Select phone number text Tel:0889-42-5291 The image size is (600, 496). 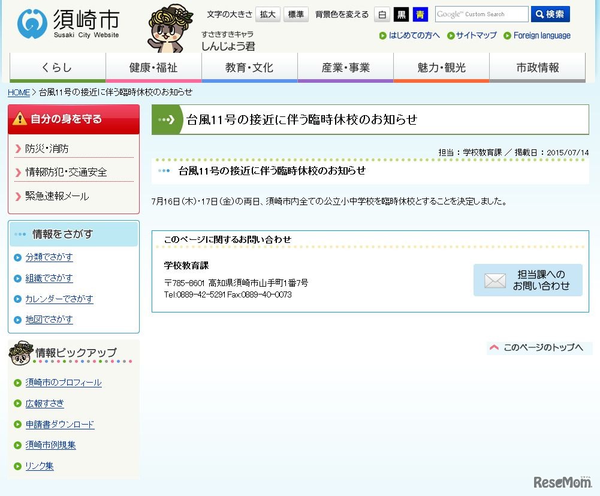pyautogui.click(x=195, y=294)
